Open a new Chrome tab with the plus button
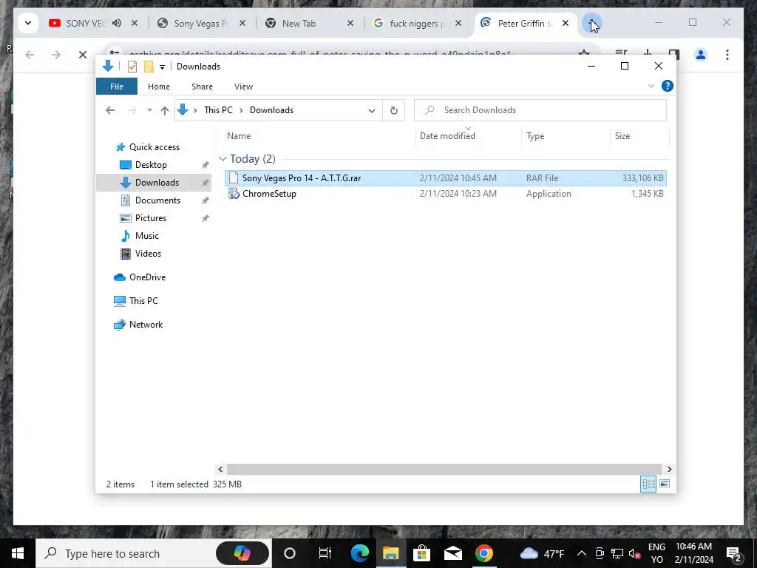 tap(591, 23)
